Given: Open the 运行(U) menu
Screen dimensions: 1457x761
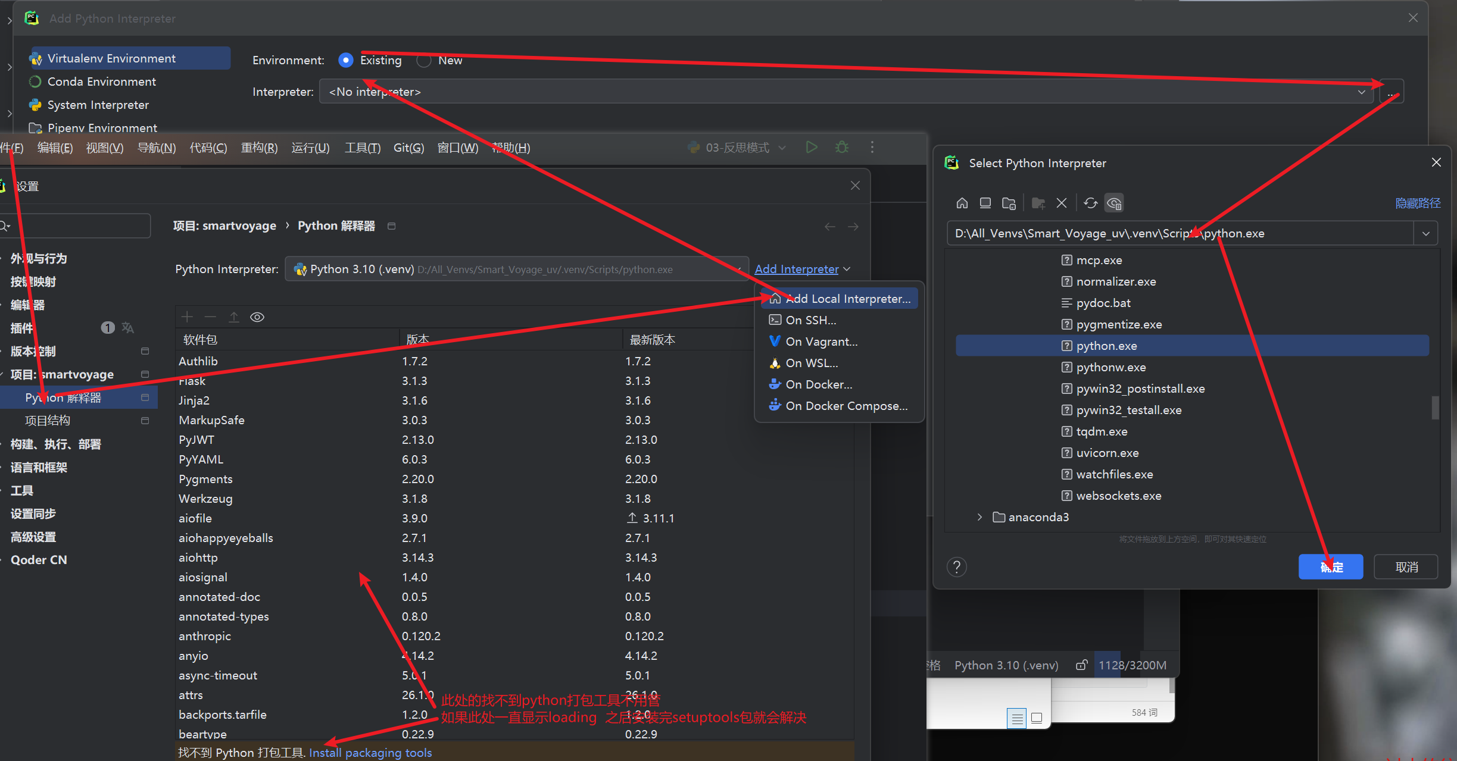Looking at the screenshot, I should [310, 148].
